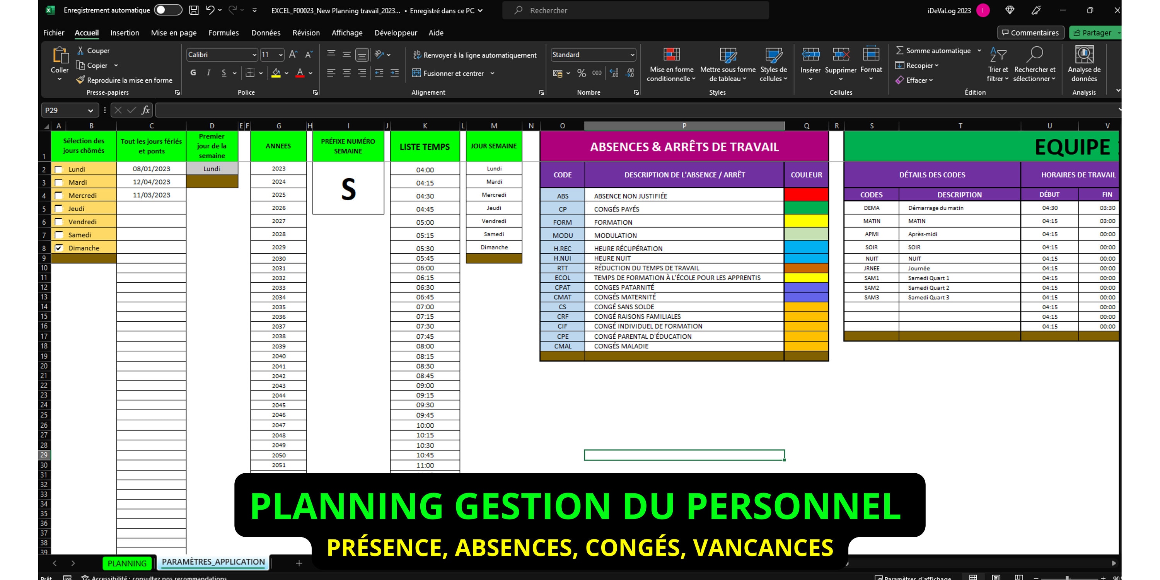Click the Reproduire la mise en forme icon
The image size is (1160, 580).
[81, 80]
